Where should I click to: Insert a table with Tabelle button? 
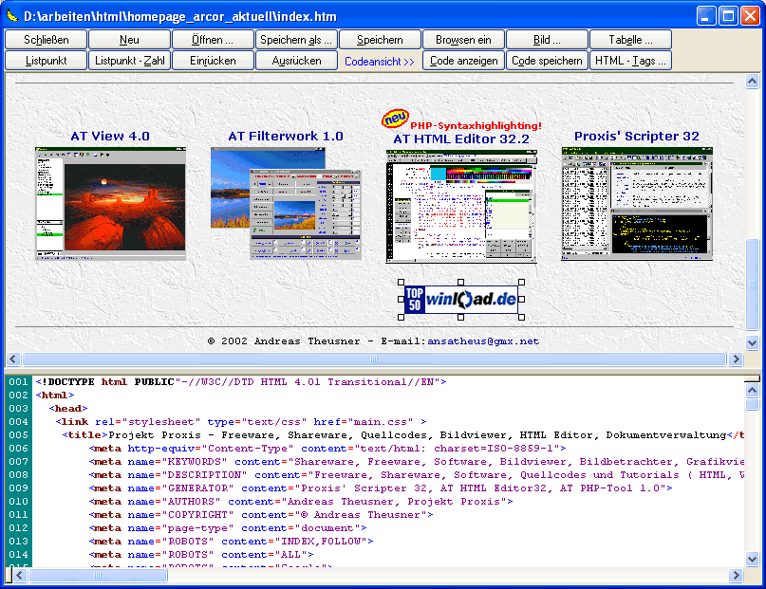click(x=630, y=40)
